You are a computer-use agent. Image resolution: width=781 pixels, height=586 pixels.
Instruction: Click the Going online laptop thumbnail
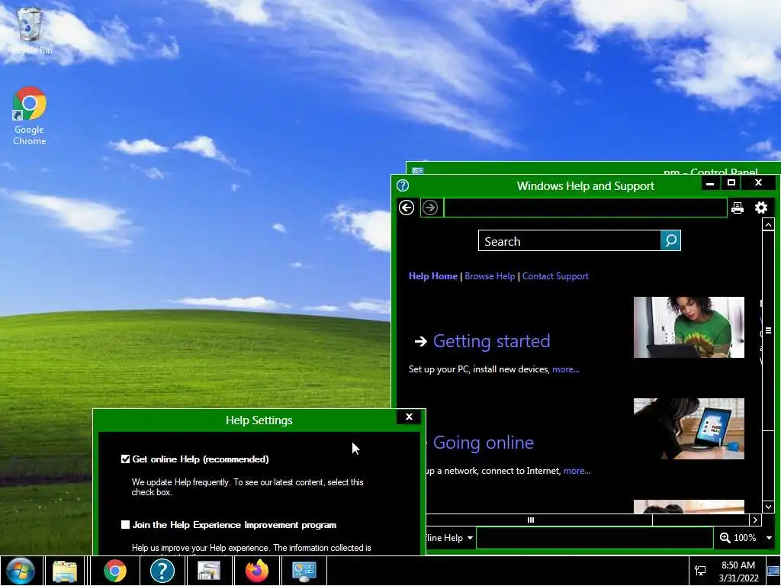coord(689,429)
